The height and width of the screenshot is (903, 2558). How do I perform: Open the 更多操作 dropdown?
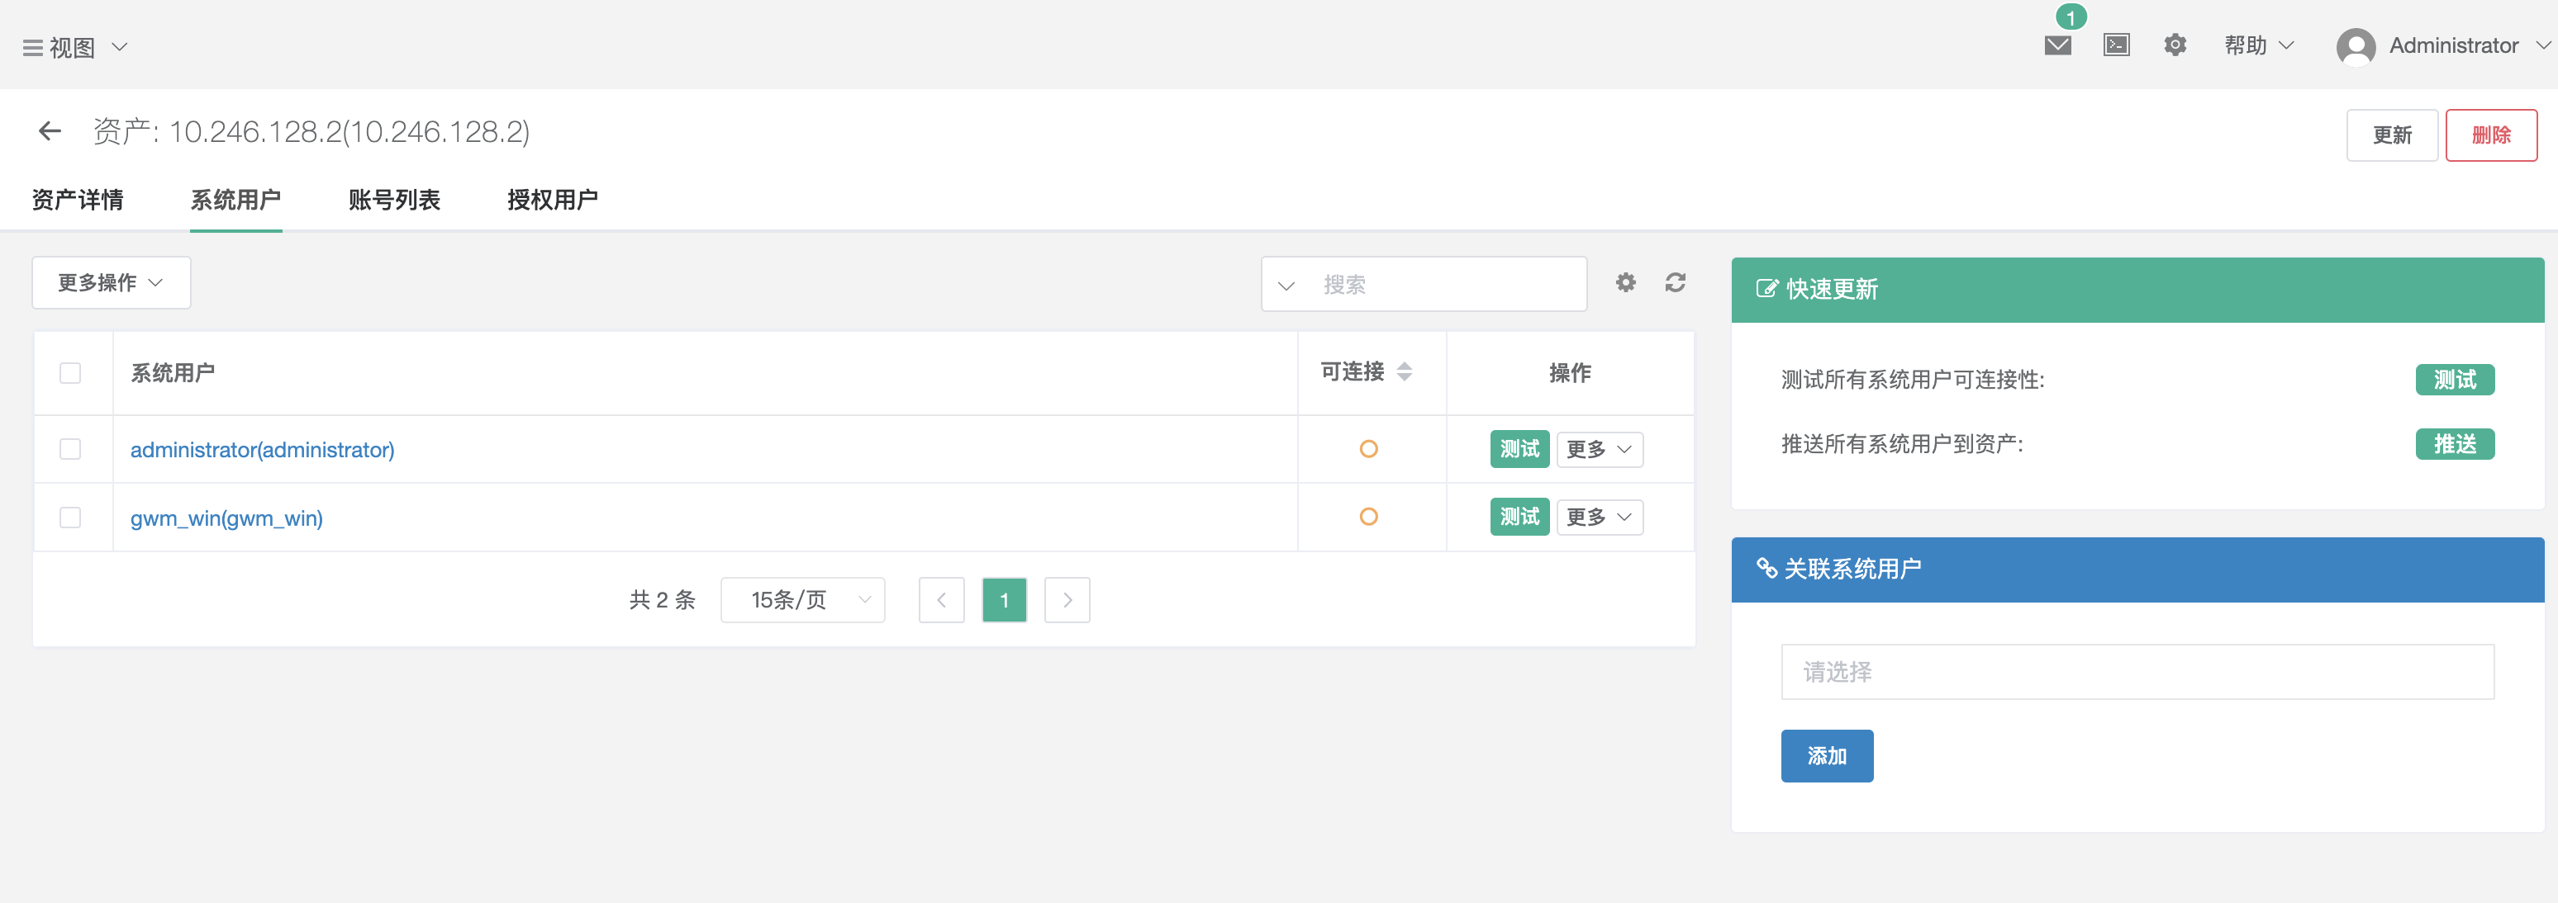110,281
